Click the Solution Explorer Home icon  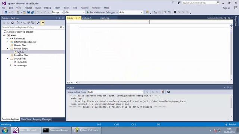coord(12,23)
